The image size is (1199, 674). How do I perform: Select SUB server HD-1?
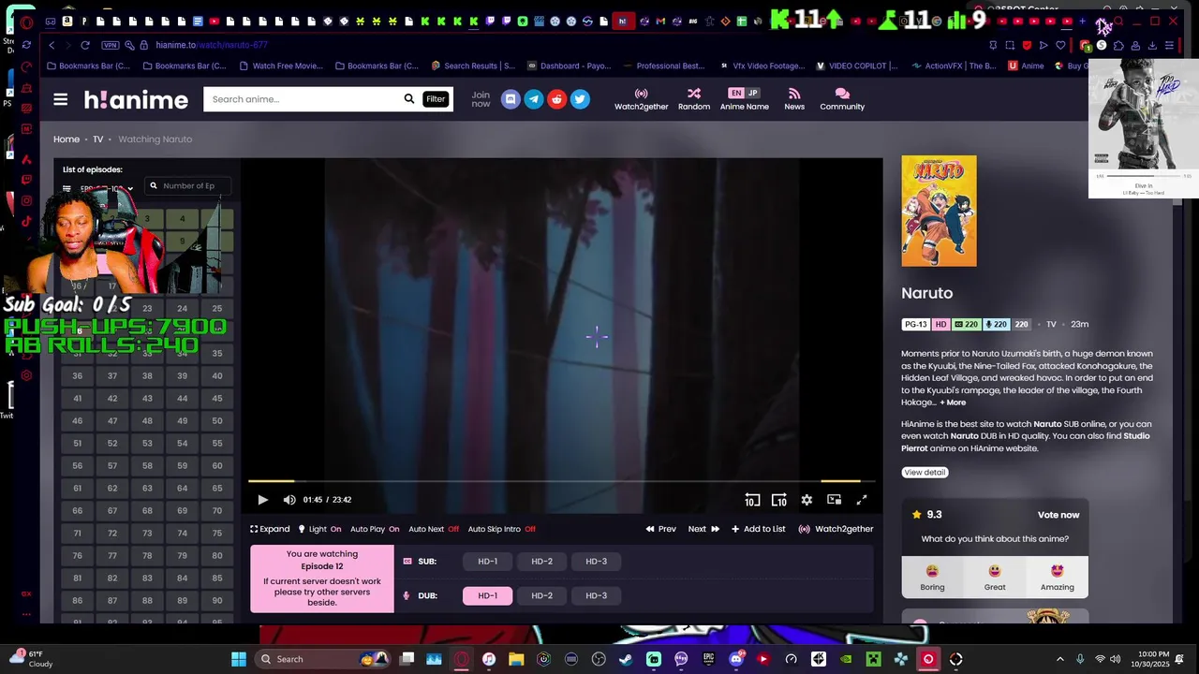[x=487, y=562]
